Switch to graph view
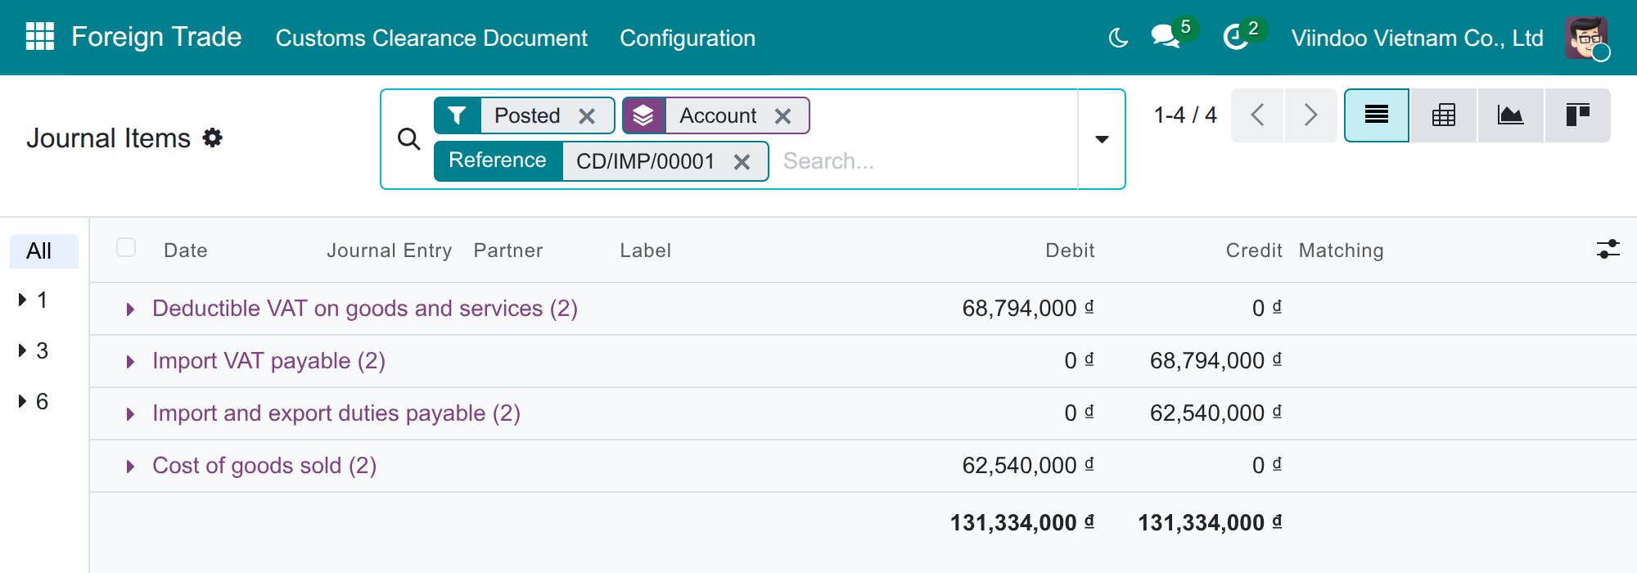 (1510, 115)
